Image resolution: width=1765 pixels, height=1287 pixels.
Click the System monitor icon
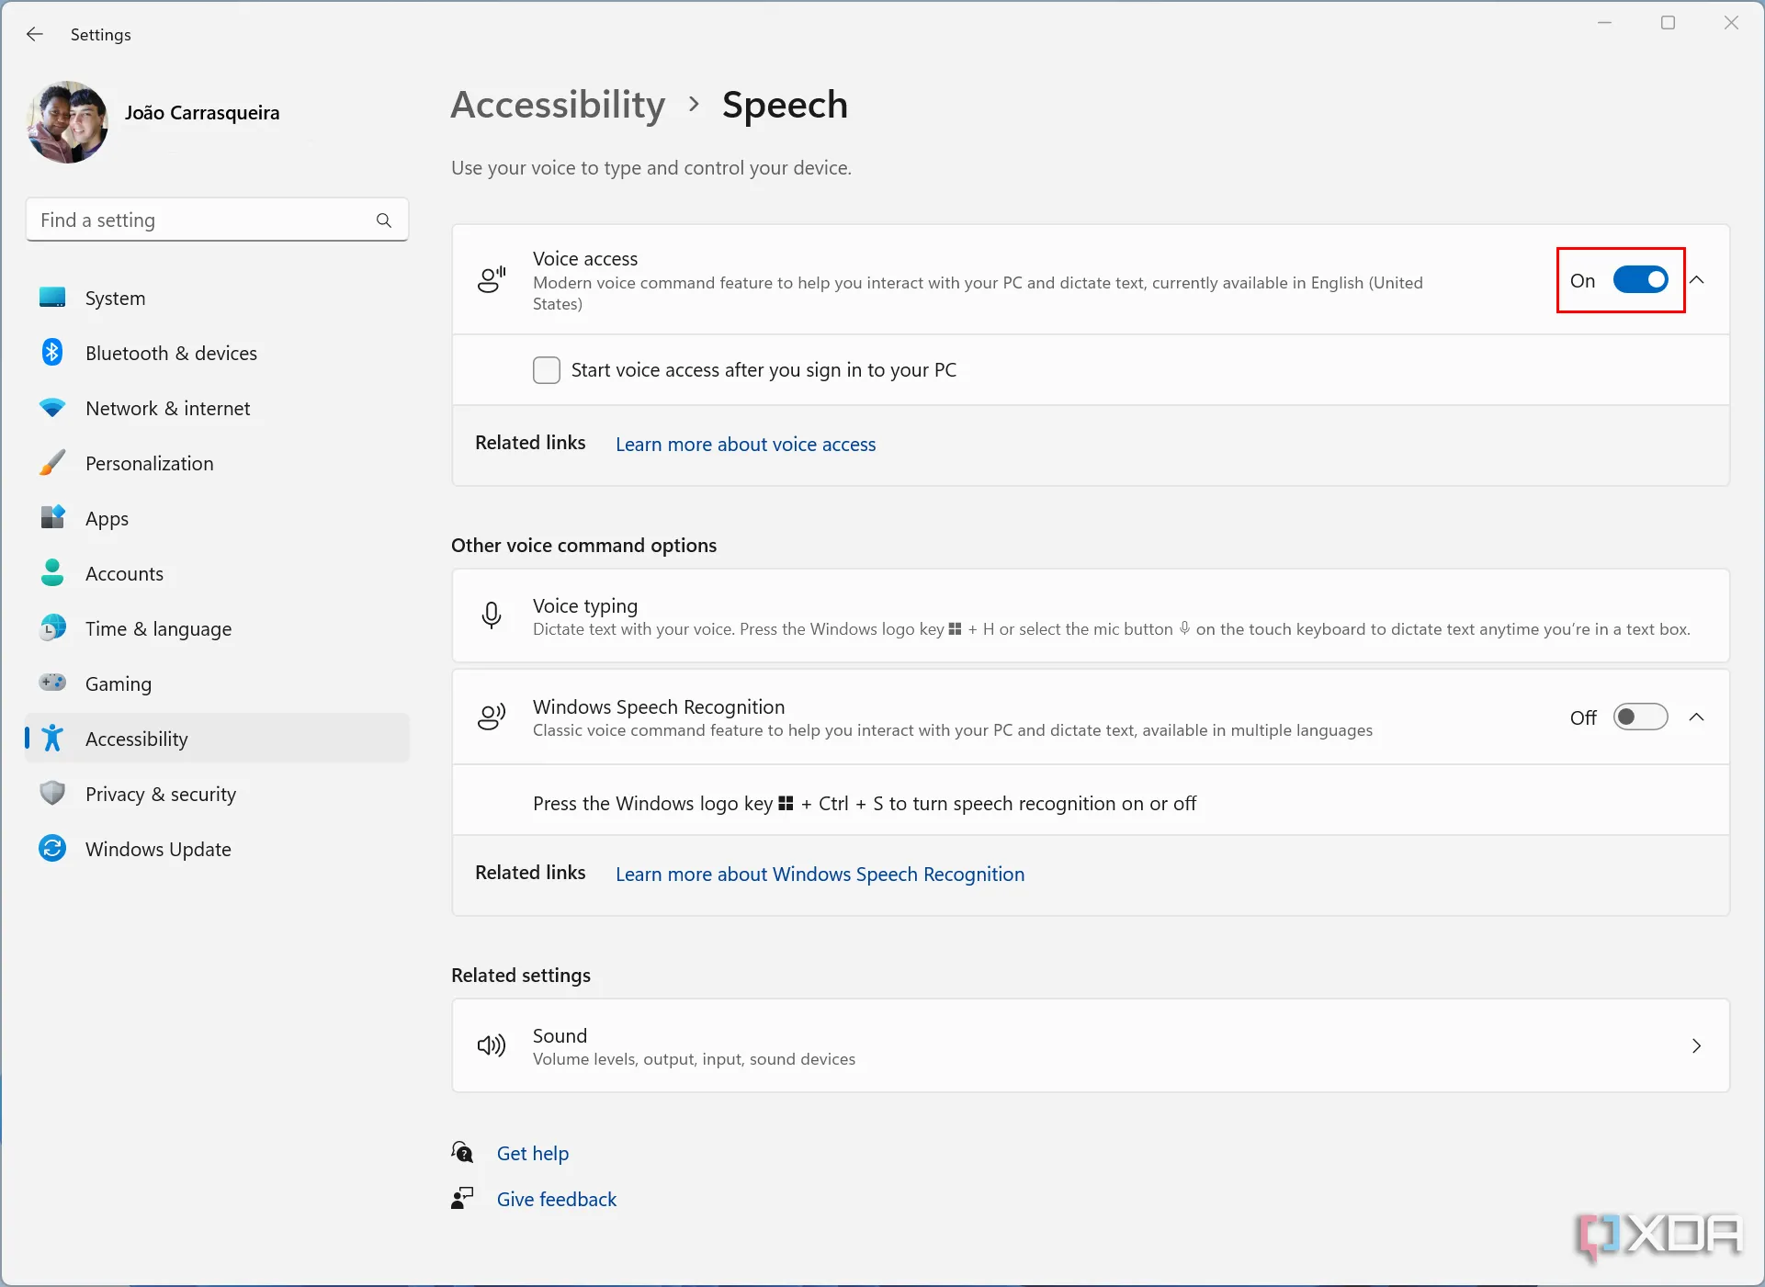click(52, 298)
